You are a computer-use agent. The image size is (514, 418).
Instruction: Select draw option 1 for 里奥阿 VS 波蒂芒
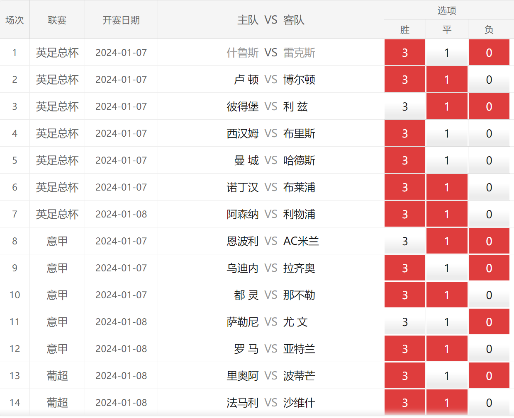447,376
